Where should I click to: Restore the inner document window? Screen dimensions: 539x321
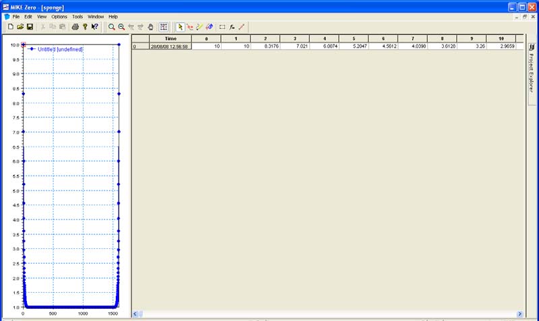(525, 16)
